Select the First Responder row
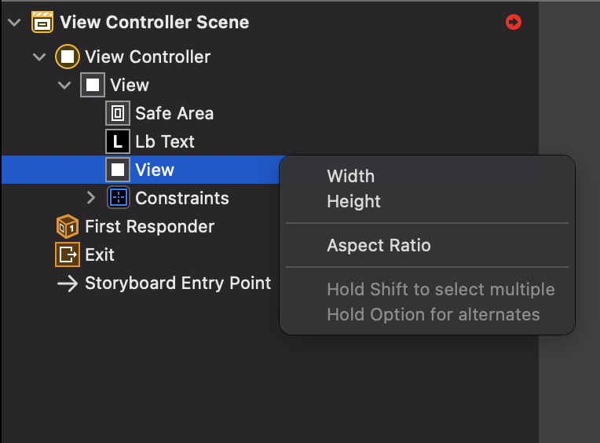Screen dimensions: 600x443 pos(149,226)
